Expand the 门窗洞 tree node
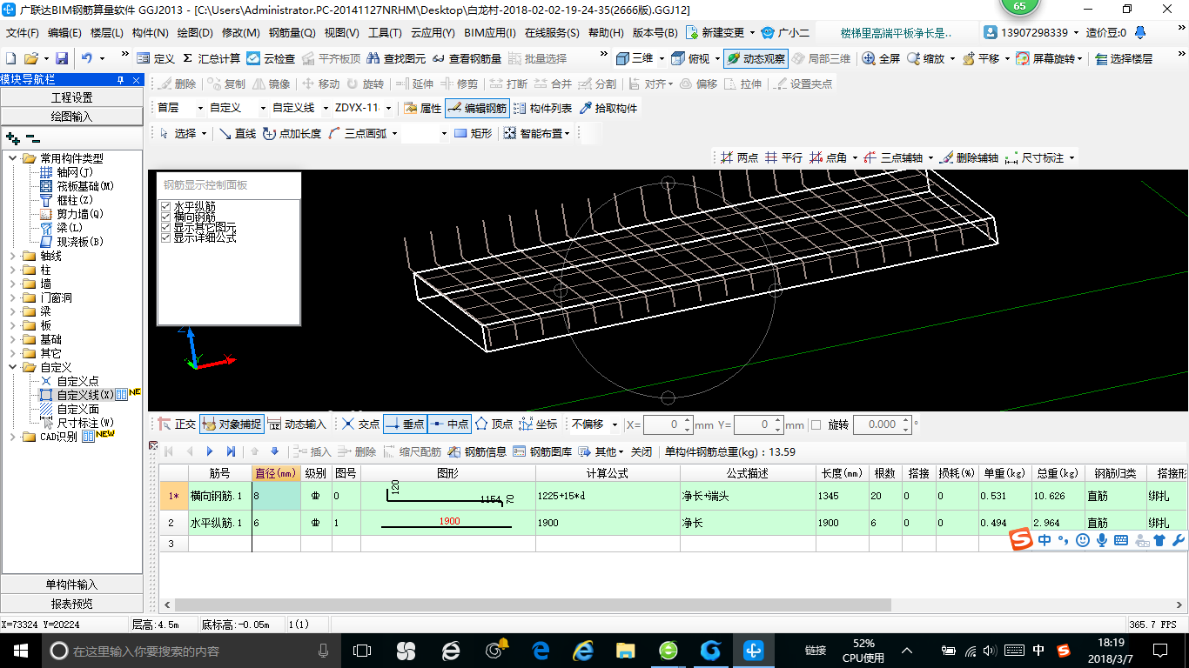 [13, 297]
